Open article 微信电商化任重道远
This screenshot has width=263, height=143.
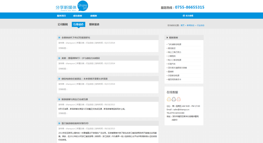pos(85,79)
